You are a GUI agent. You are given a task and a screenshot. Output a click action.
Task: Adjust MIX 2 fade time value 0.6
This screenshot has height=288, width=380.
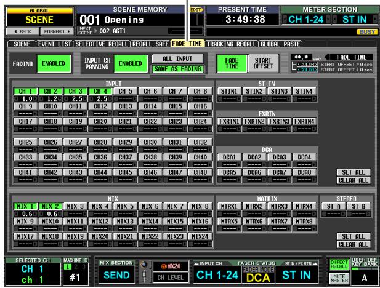tap(51, 214)
